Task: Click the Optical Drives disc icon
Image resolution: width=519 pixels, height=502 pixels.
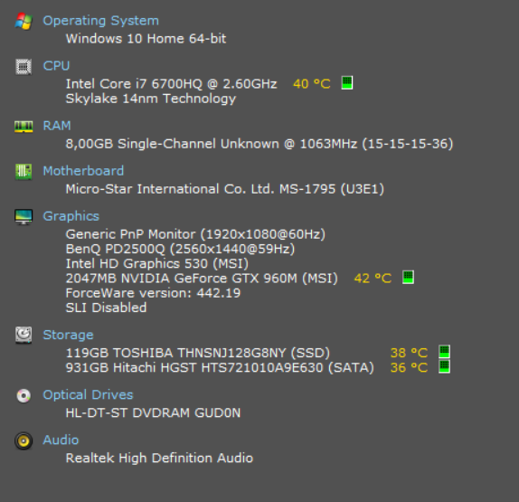Action: click(24, 395)
